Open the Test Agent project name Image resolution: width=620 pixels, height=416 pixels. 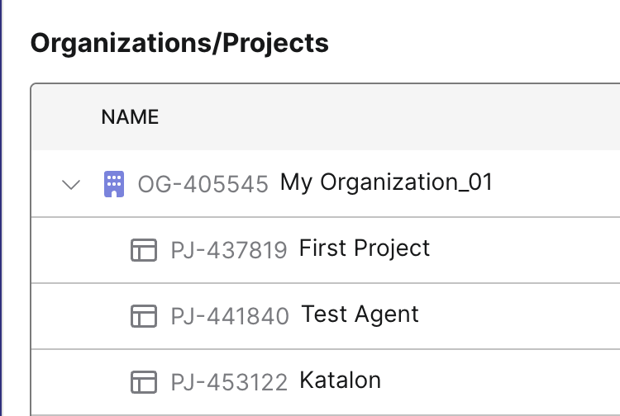pyautogui.click(x=360, y=314)
